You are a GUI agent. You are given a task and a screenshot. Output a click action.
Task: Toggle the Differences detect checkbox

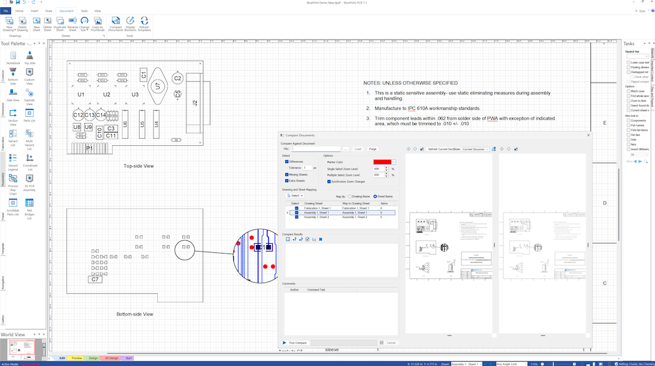click(286, 162)
